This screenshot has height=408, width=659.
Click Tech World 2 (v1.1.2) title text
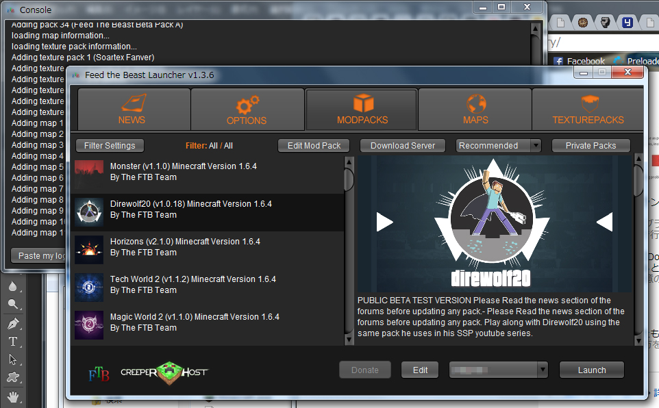click(193, 279)
